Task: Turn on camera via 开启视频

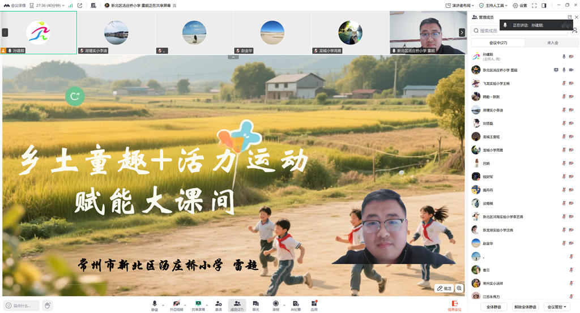Action: point(177,306)
